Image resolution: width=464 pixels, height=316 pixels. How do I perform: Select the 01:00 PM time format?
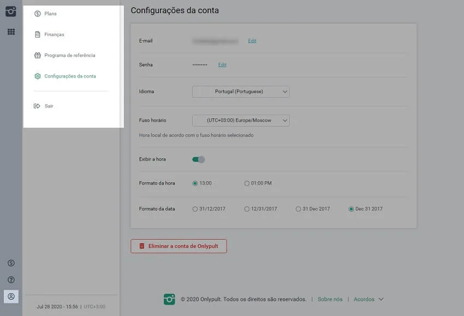(x=247, y=183)
